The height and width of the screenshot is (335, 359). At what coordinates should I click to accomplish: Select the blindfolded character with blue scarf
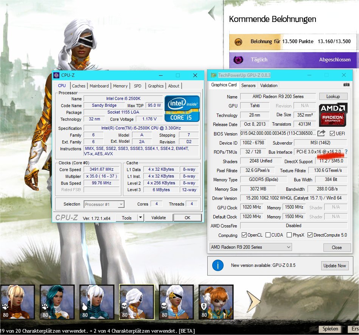point(176,302)
